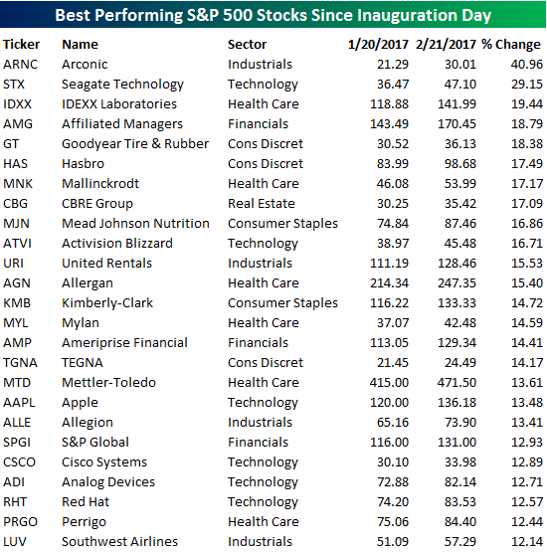This screenshot has height=553, width=547.
Task: Click the Red Hat name cell
Action: point(86,502)
